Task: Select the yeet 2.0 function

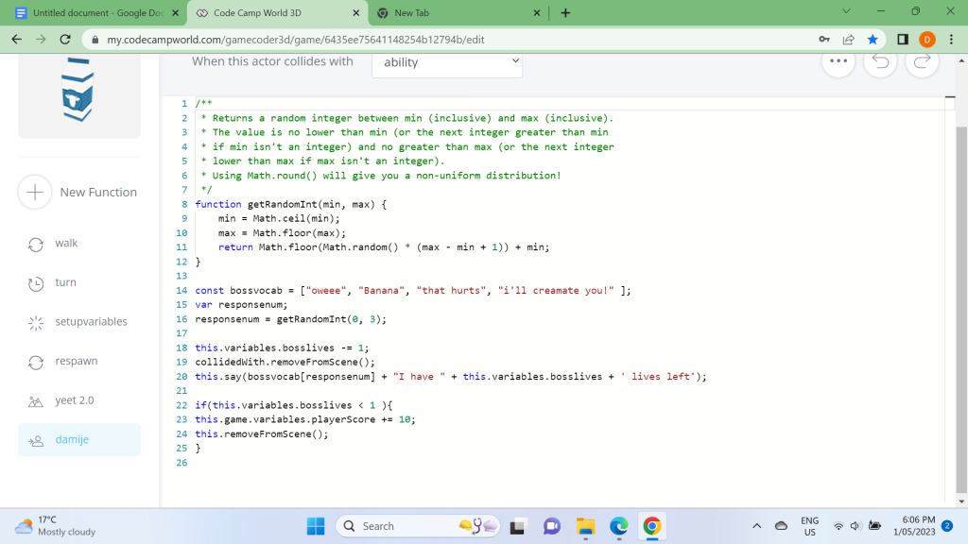Action: [x=74, y=400]
